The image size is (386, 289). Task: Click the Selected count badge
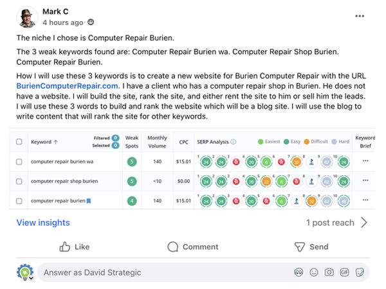(x=115, y=146)
